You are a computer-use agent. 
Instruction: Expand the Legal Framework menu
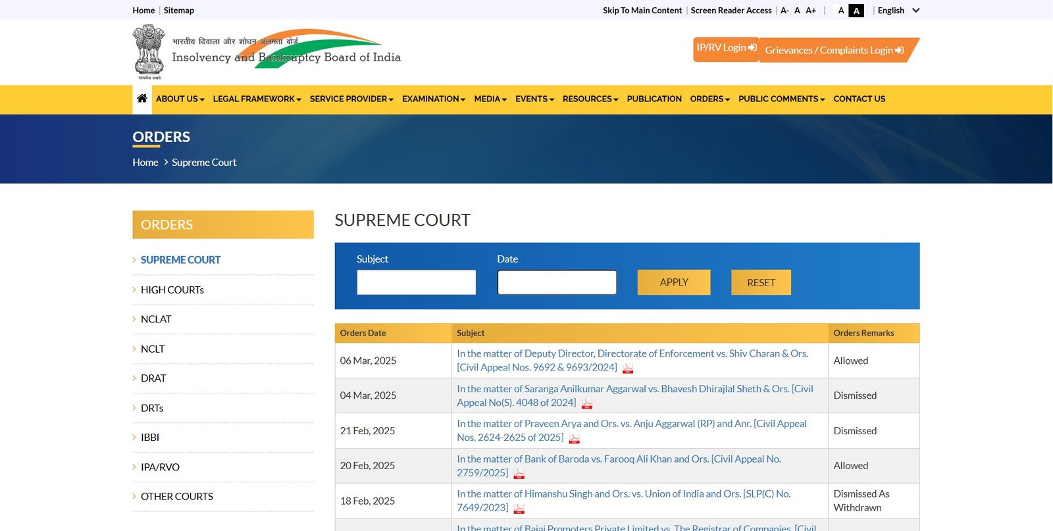(257, 99)
